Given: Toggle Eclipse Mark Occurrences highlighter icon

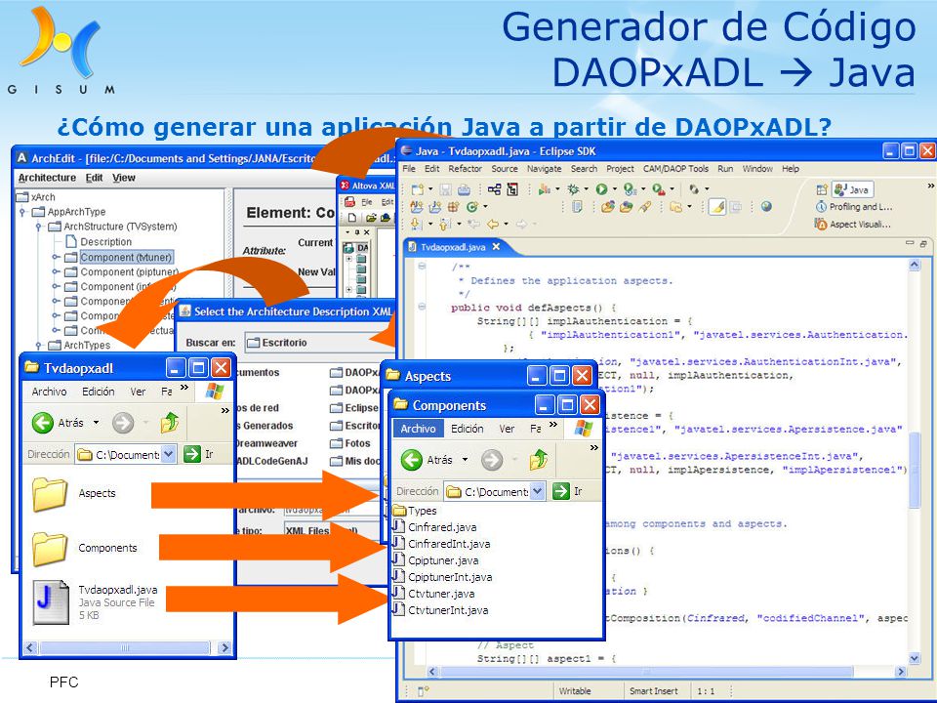Looking at the screenshot, I should [717, 206].
